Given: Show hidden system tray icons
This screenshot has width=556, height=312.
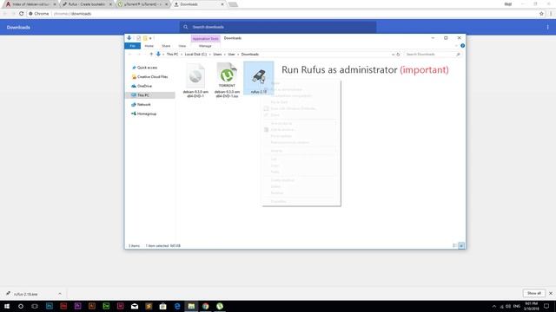Looking at the screenshot, I should [494, 306].
